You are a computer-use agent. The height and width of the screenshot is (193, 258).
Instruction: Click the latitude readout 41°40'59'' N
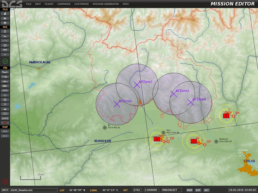[77, 190]
